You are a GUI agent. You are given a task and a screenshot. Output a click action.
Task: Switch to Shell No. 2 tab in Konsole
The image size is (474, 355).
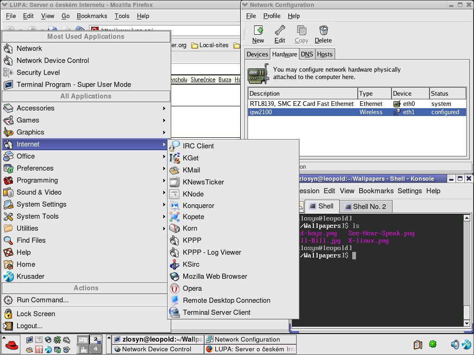366,207
